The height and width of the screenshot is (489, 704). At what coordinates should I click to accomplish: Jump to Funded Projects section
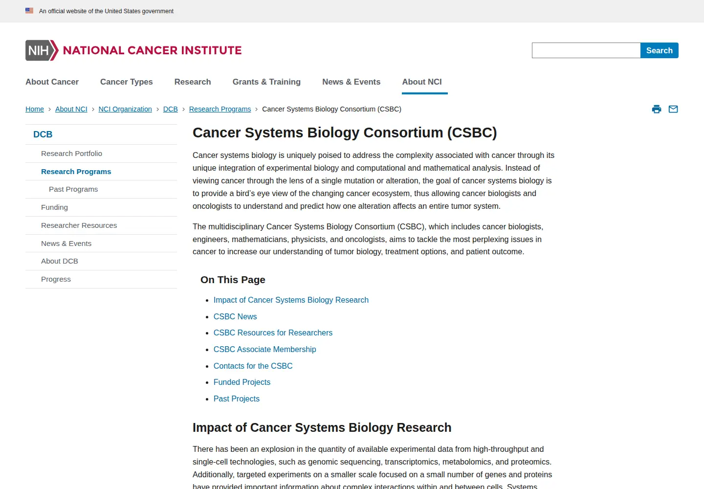(242, 382)
